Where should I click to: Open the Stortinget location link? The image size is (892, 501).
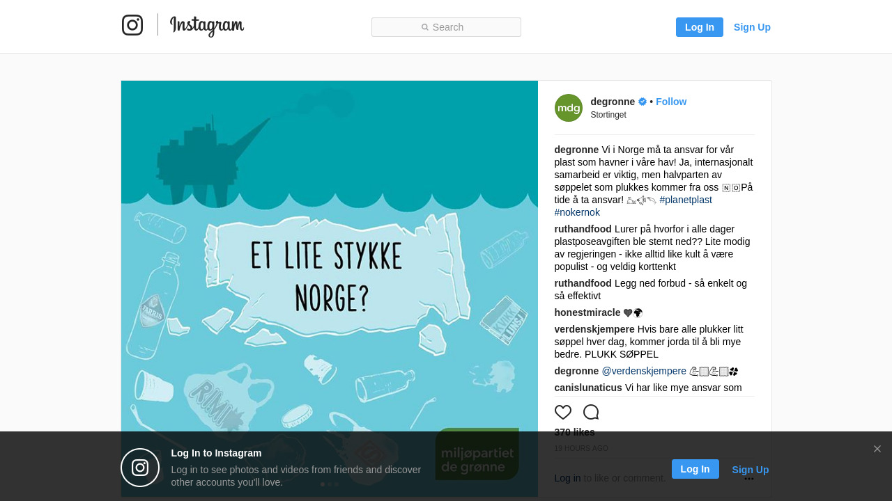(608, 115)
